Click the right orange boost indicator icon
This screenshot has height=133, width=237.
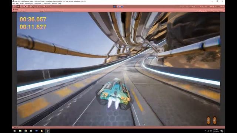[215, 120]
